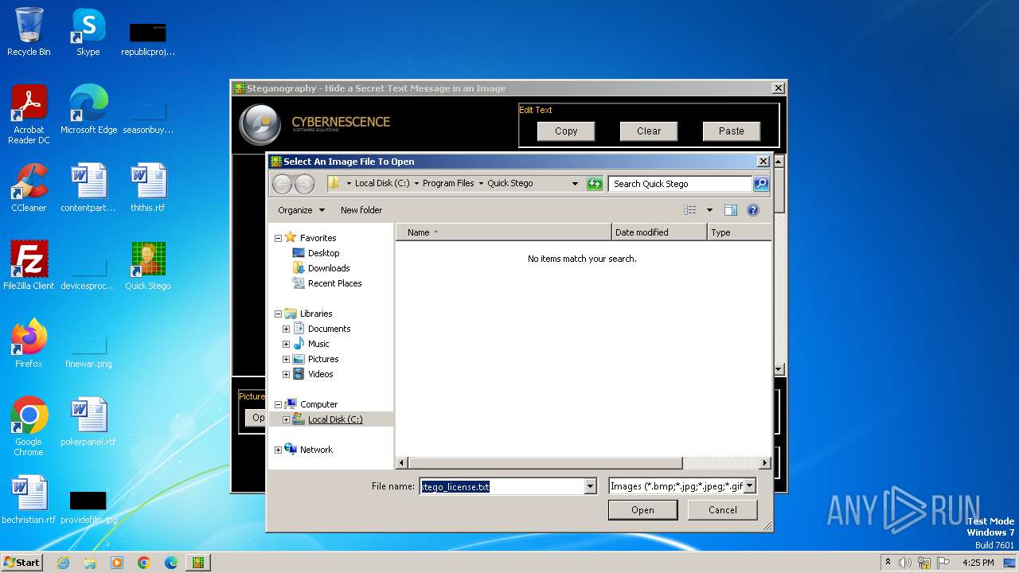Click Edge icon in taskbar
Viewport: 1019px width, 573px height.
[171, 563]
